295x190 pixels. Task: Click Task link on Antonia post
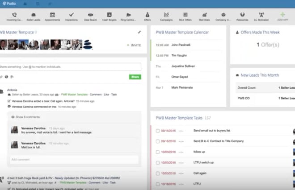114,95
